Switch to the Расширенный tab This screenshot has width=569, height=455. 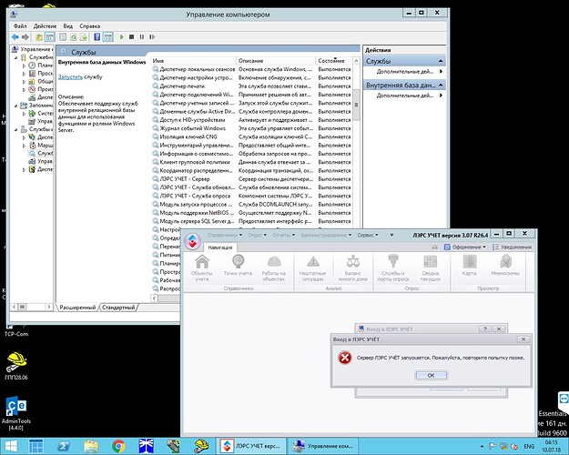tap(77, 308)
